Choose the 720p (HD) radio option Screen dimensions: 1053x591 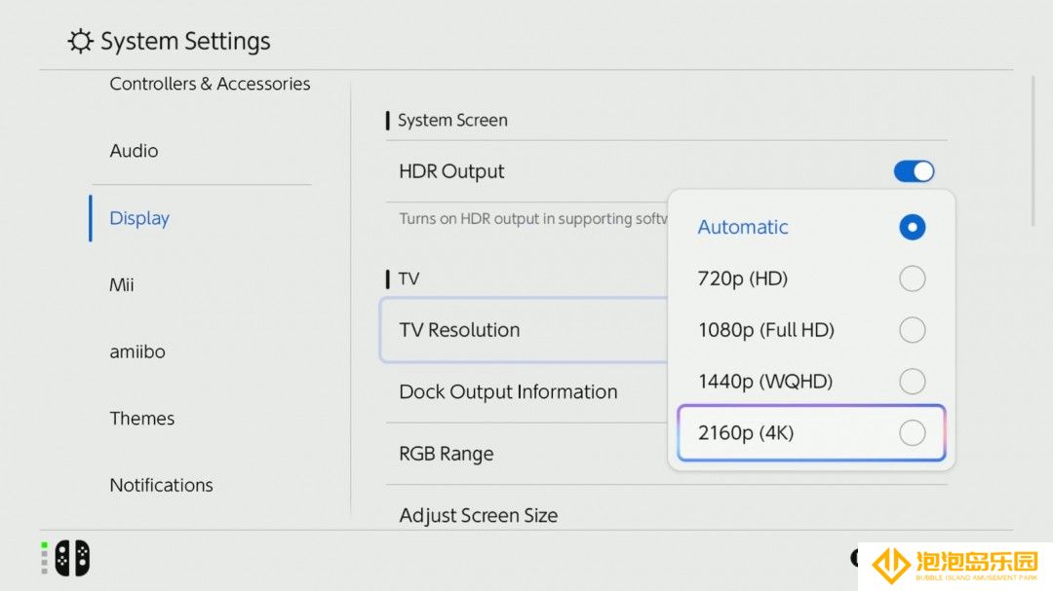(x=912, y=278)
